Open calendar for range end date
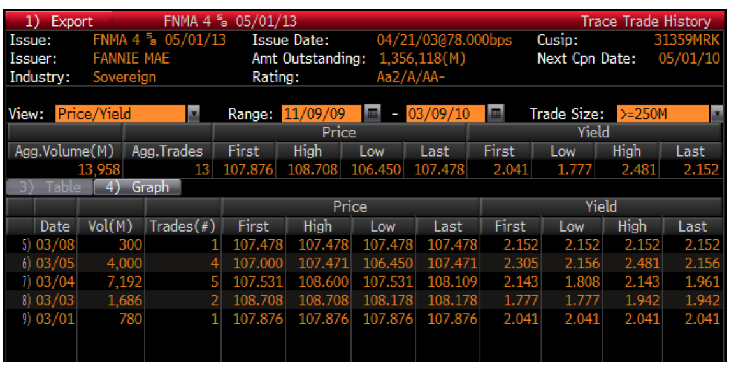 [496, 113]
